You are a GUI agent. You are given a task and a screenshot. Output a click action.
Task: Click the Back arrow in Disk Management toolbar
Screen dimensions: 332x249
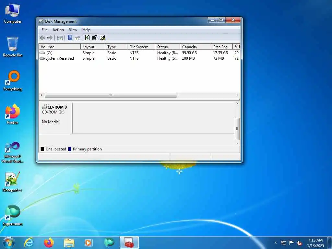point(42,38)
